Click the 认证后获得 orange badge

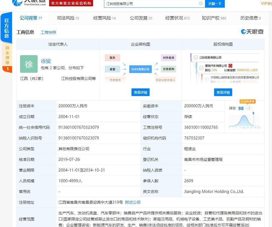pyautogui.click(x=248, y=102)
